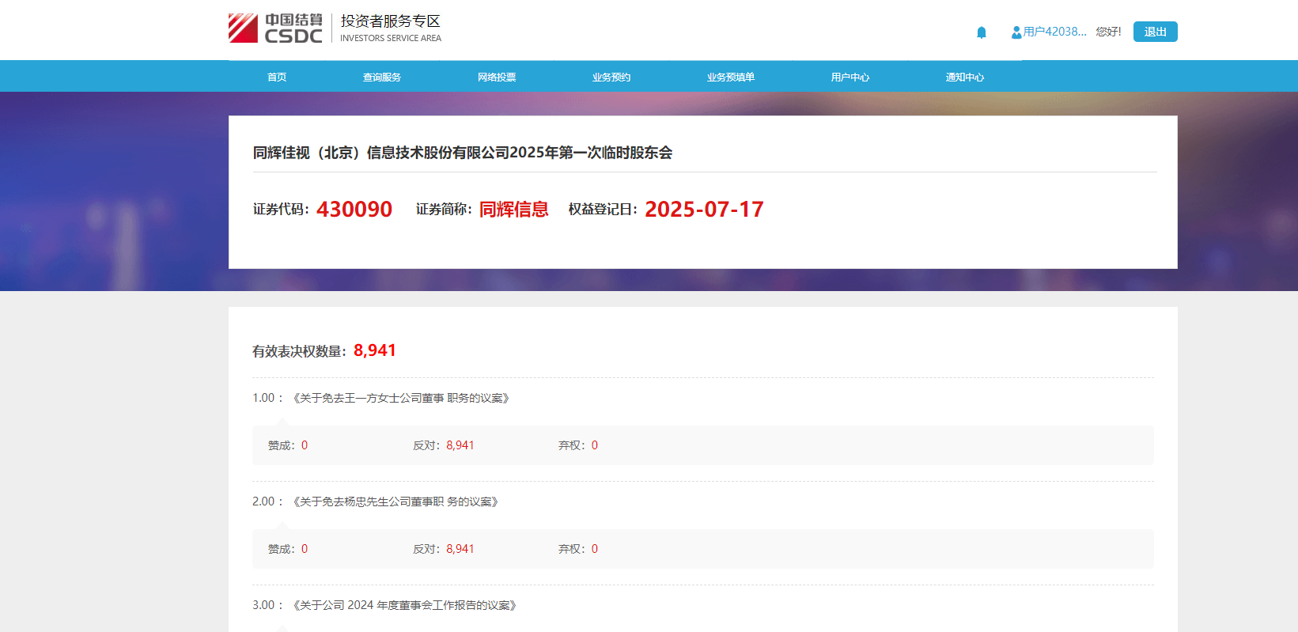Click the 退出 logout button
Screen dimensions: 1298x632
pos(1155,32)
